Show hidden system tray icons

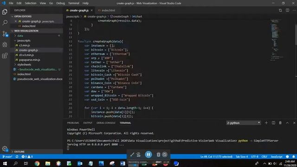tap(265, 163)
